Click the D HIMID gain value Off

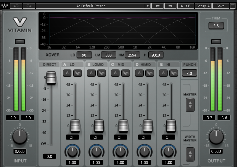pos(144,137)
